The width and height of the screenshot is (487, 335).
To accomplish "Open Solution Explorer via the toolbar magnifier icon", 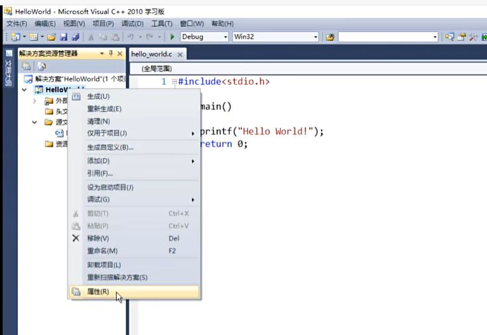I will (x=449, y=37).
